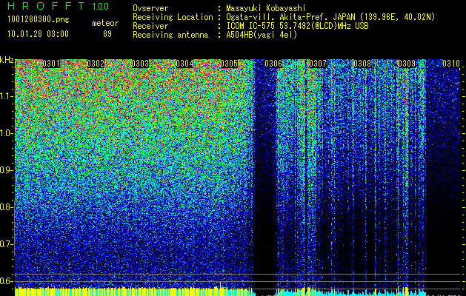
Task: Click the kHz axis unit label
Action: [x=7, y=60]
